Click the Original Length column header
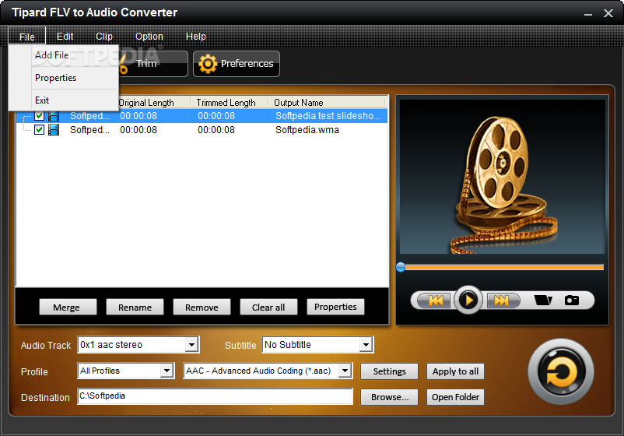Image resolution: width=624 pixels, height=436 pixels. click(153, 103)
